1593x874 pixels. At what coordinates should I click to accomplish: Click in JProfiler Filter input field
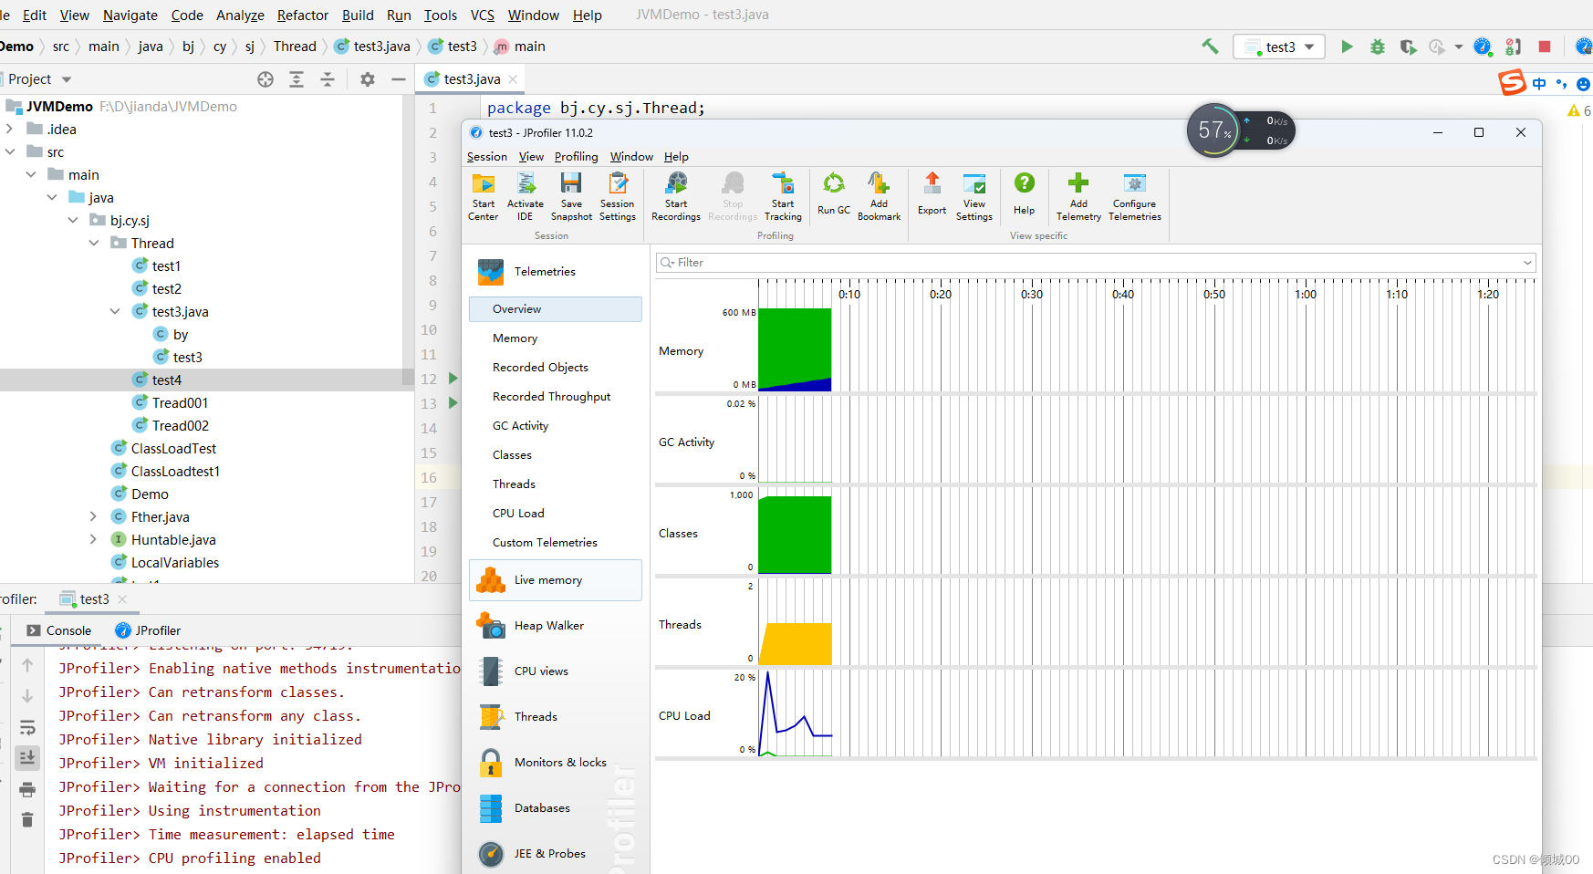1095,263
